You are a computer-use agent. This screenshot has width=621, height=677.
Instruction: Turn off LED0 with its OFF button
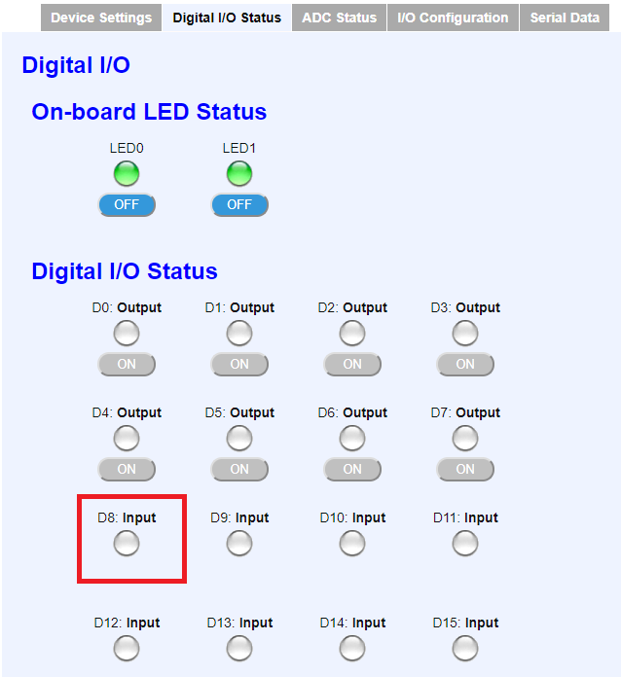[127, 204]
